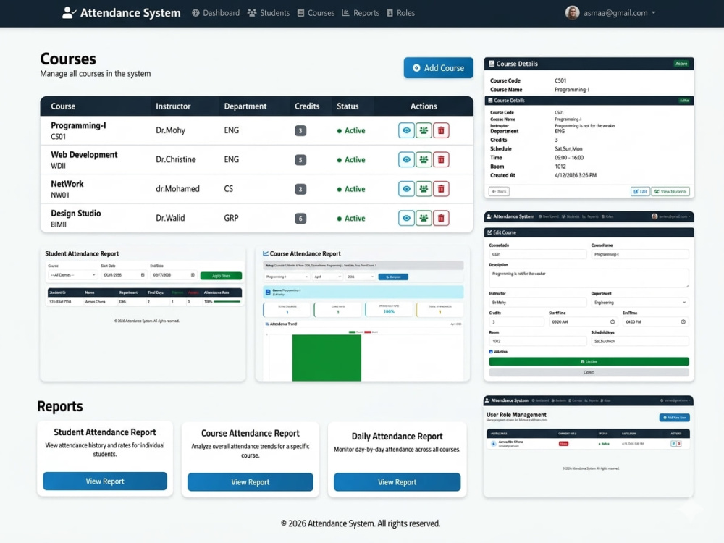The width and height of the screenshot is (724, 543).
Task: Click Back in Course Details panel
Action: coord(499,191)
